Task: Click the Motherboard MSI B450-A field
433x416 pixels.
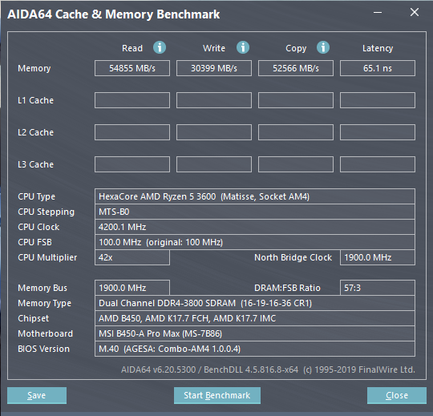Action: [255, 333]
